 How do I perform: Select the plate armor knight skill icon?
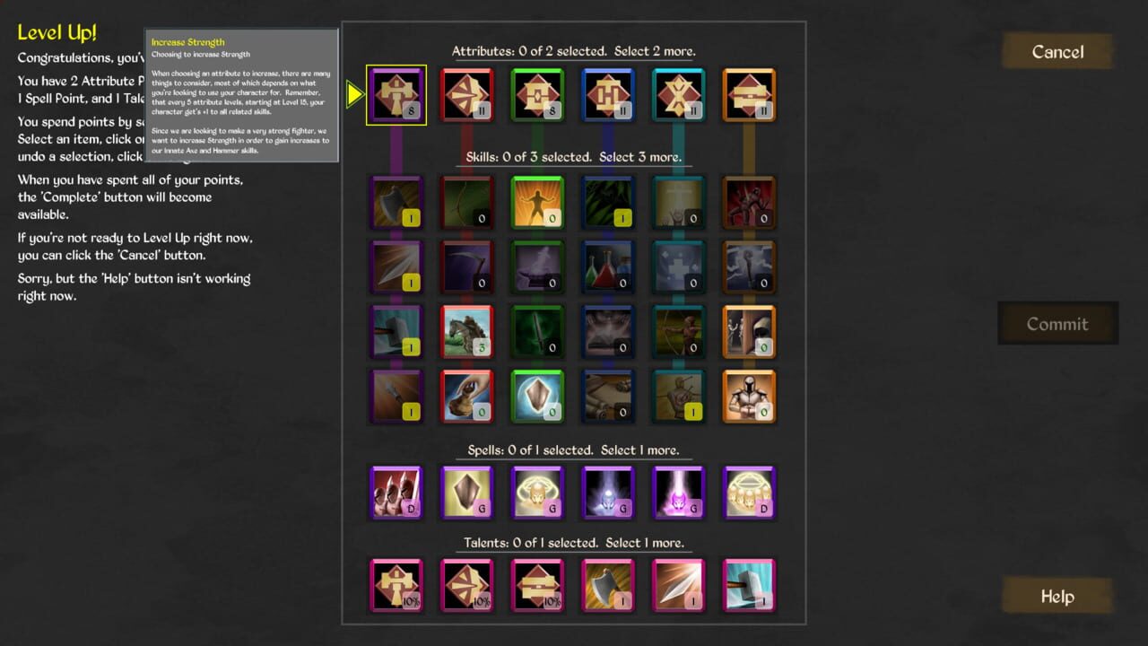(x=749, y=396)
